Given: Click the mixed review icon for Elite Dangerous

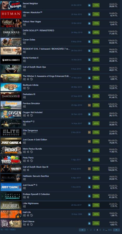Looking at the screenshot, I should tap(89, 132).
